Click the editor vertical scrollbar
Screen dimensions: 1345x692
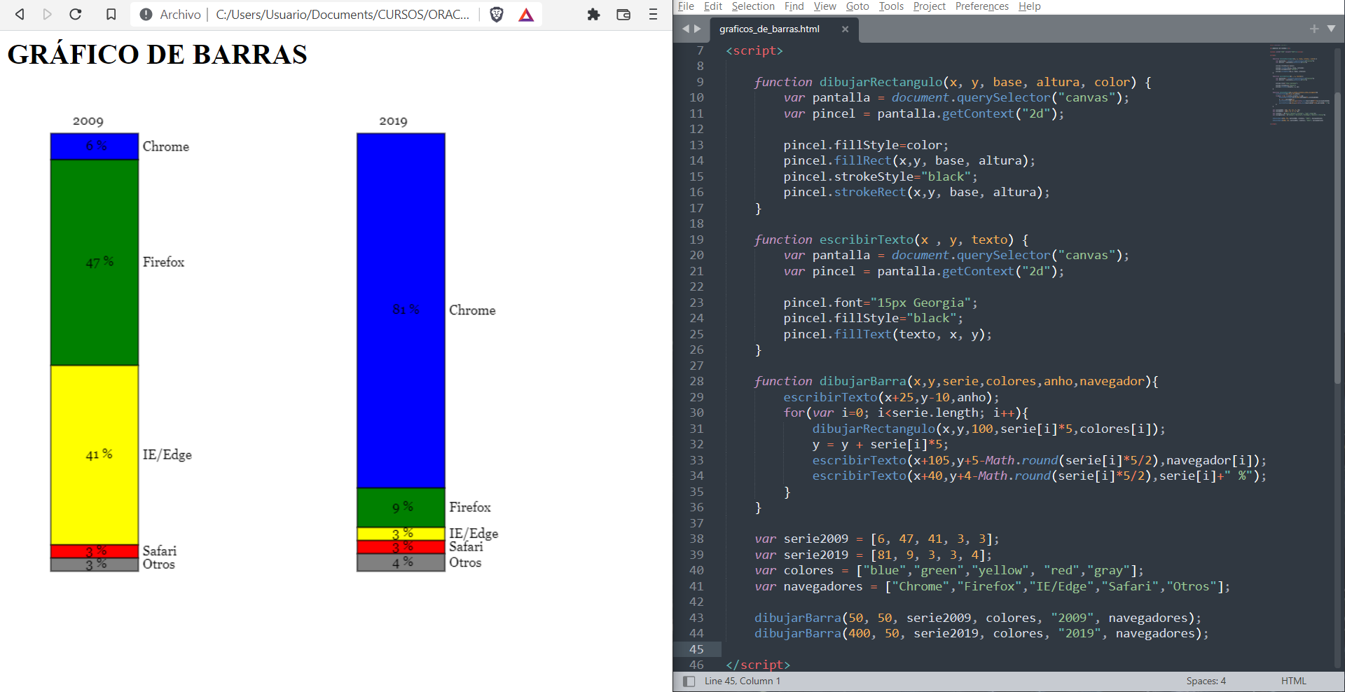1337,238
